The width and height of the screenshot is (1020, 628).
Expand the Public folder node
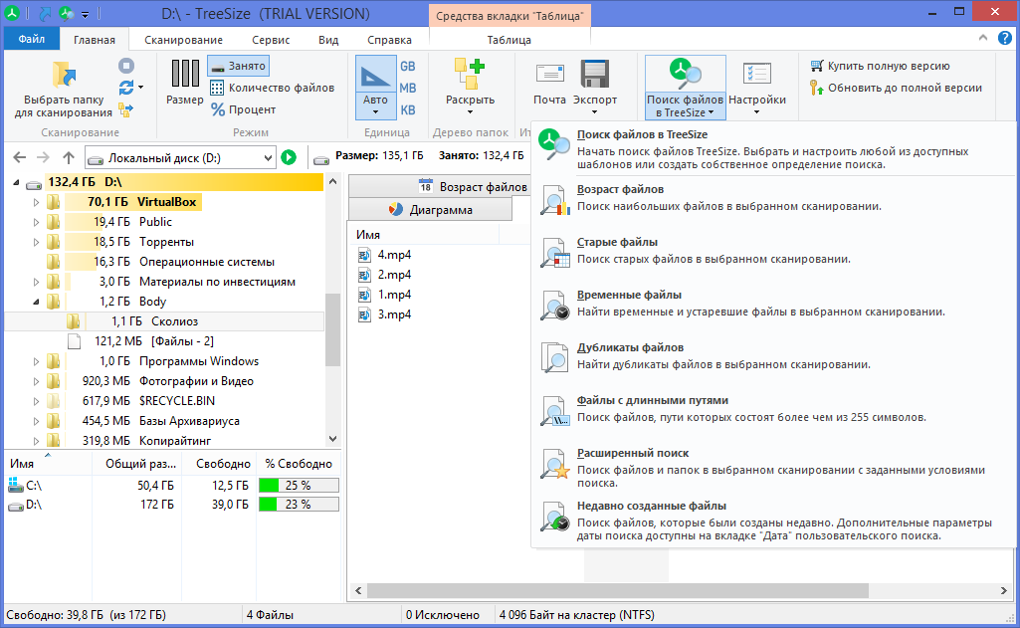(x=37, y=223)
